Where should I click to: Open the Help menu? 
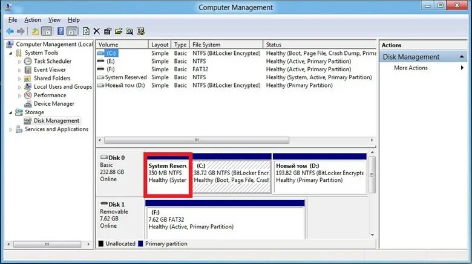click(73, 20)
